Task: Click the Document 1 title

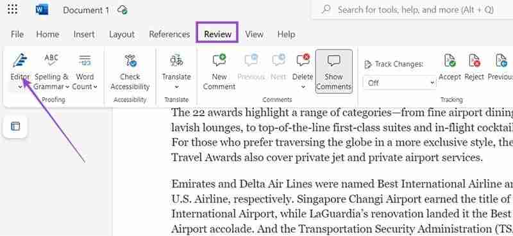Action: pyautogui.click(x=86, y=10)
